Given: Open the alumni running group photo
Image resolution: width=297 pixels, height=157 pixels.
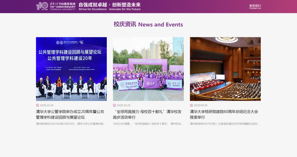Looking at the screenshot, I should pos(148,69).
